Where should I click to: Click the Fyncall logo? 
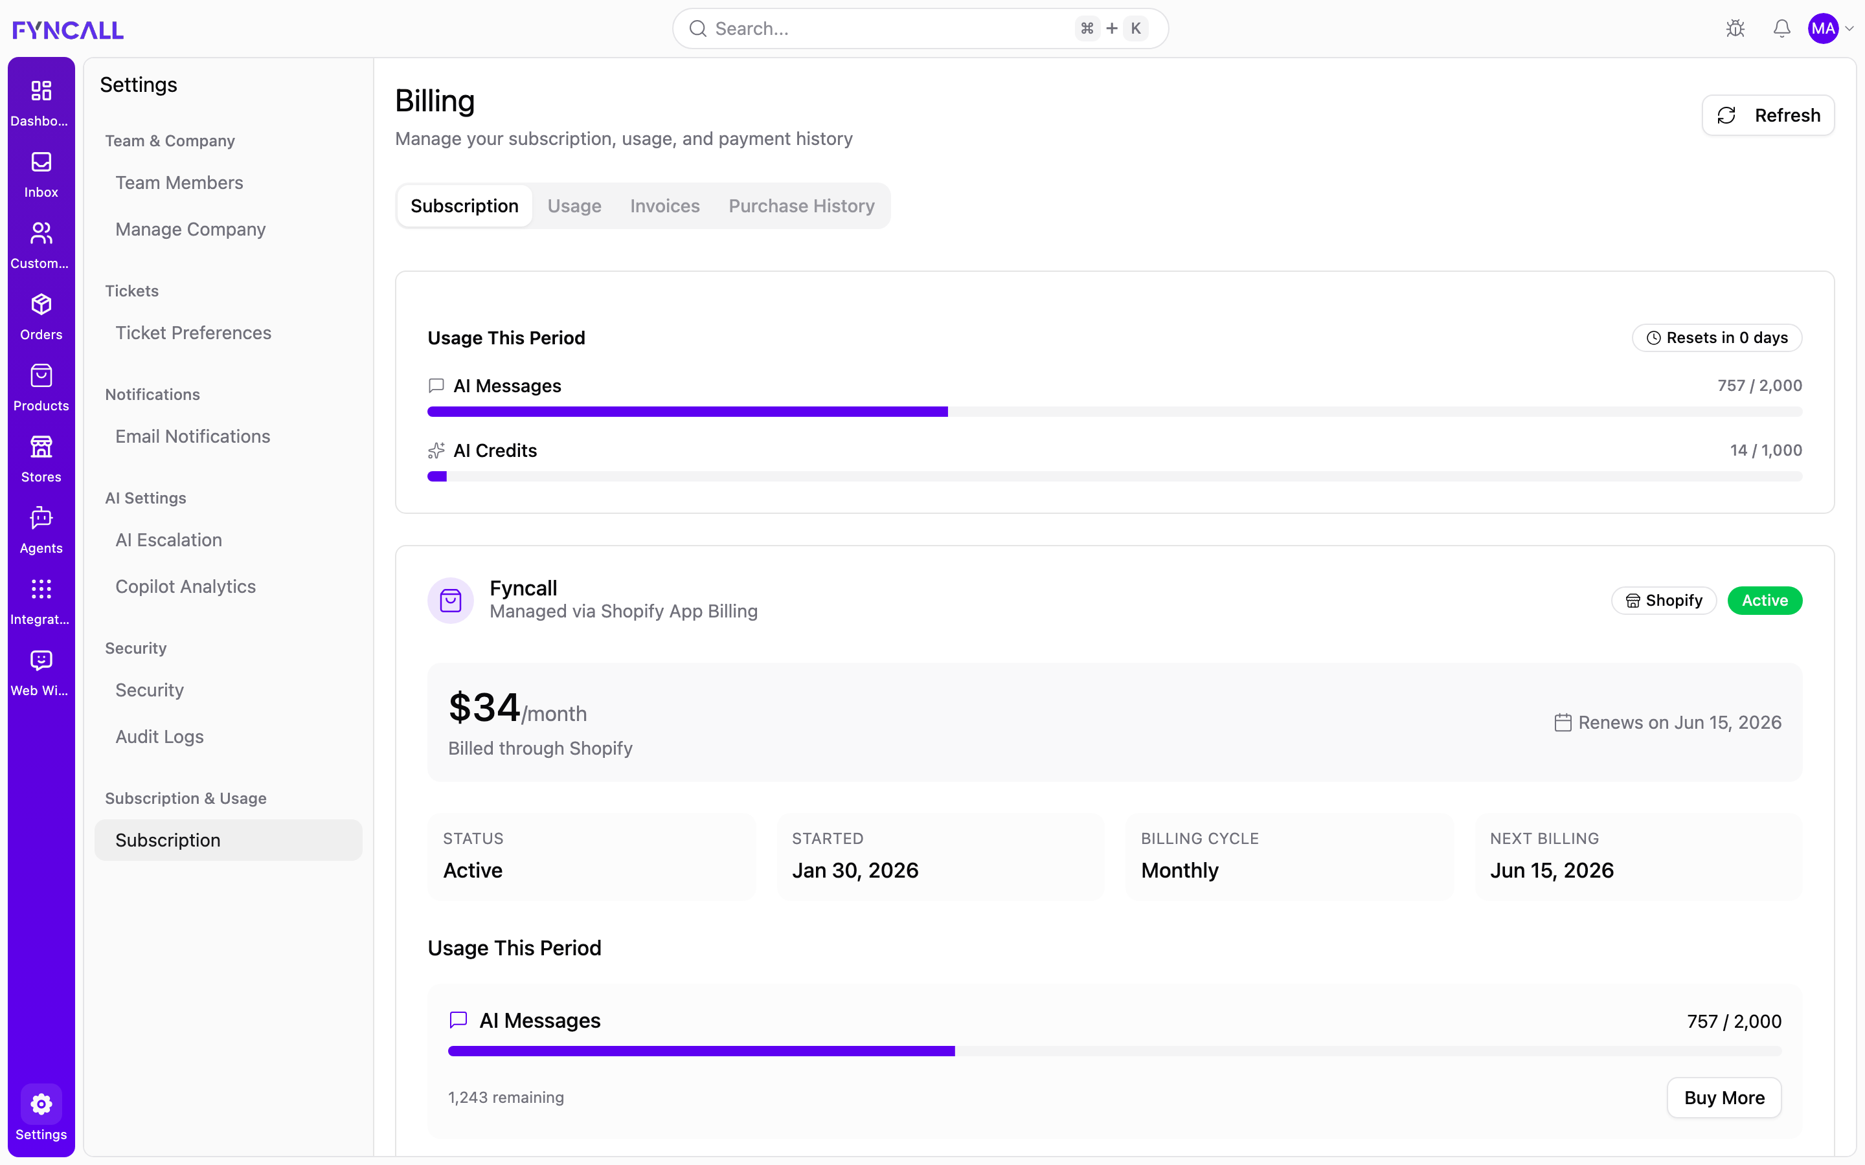coord(68,29)
